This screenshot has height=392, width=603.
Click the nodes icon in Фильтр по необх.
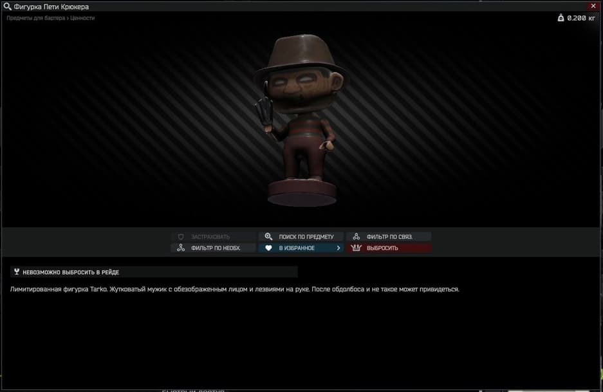click(181, 248)
